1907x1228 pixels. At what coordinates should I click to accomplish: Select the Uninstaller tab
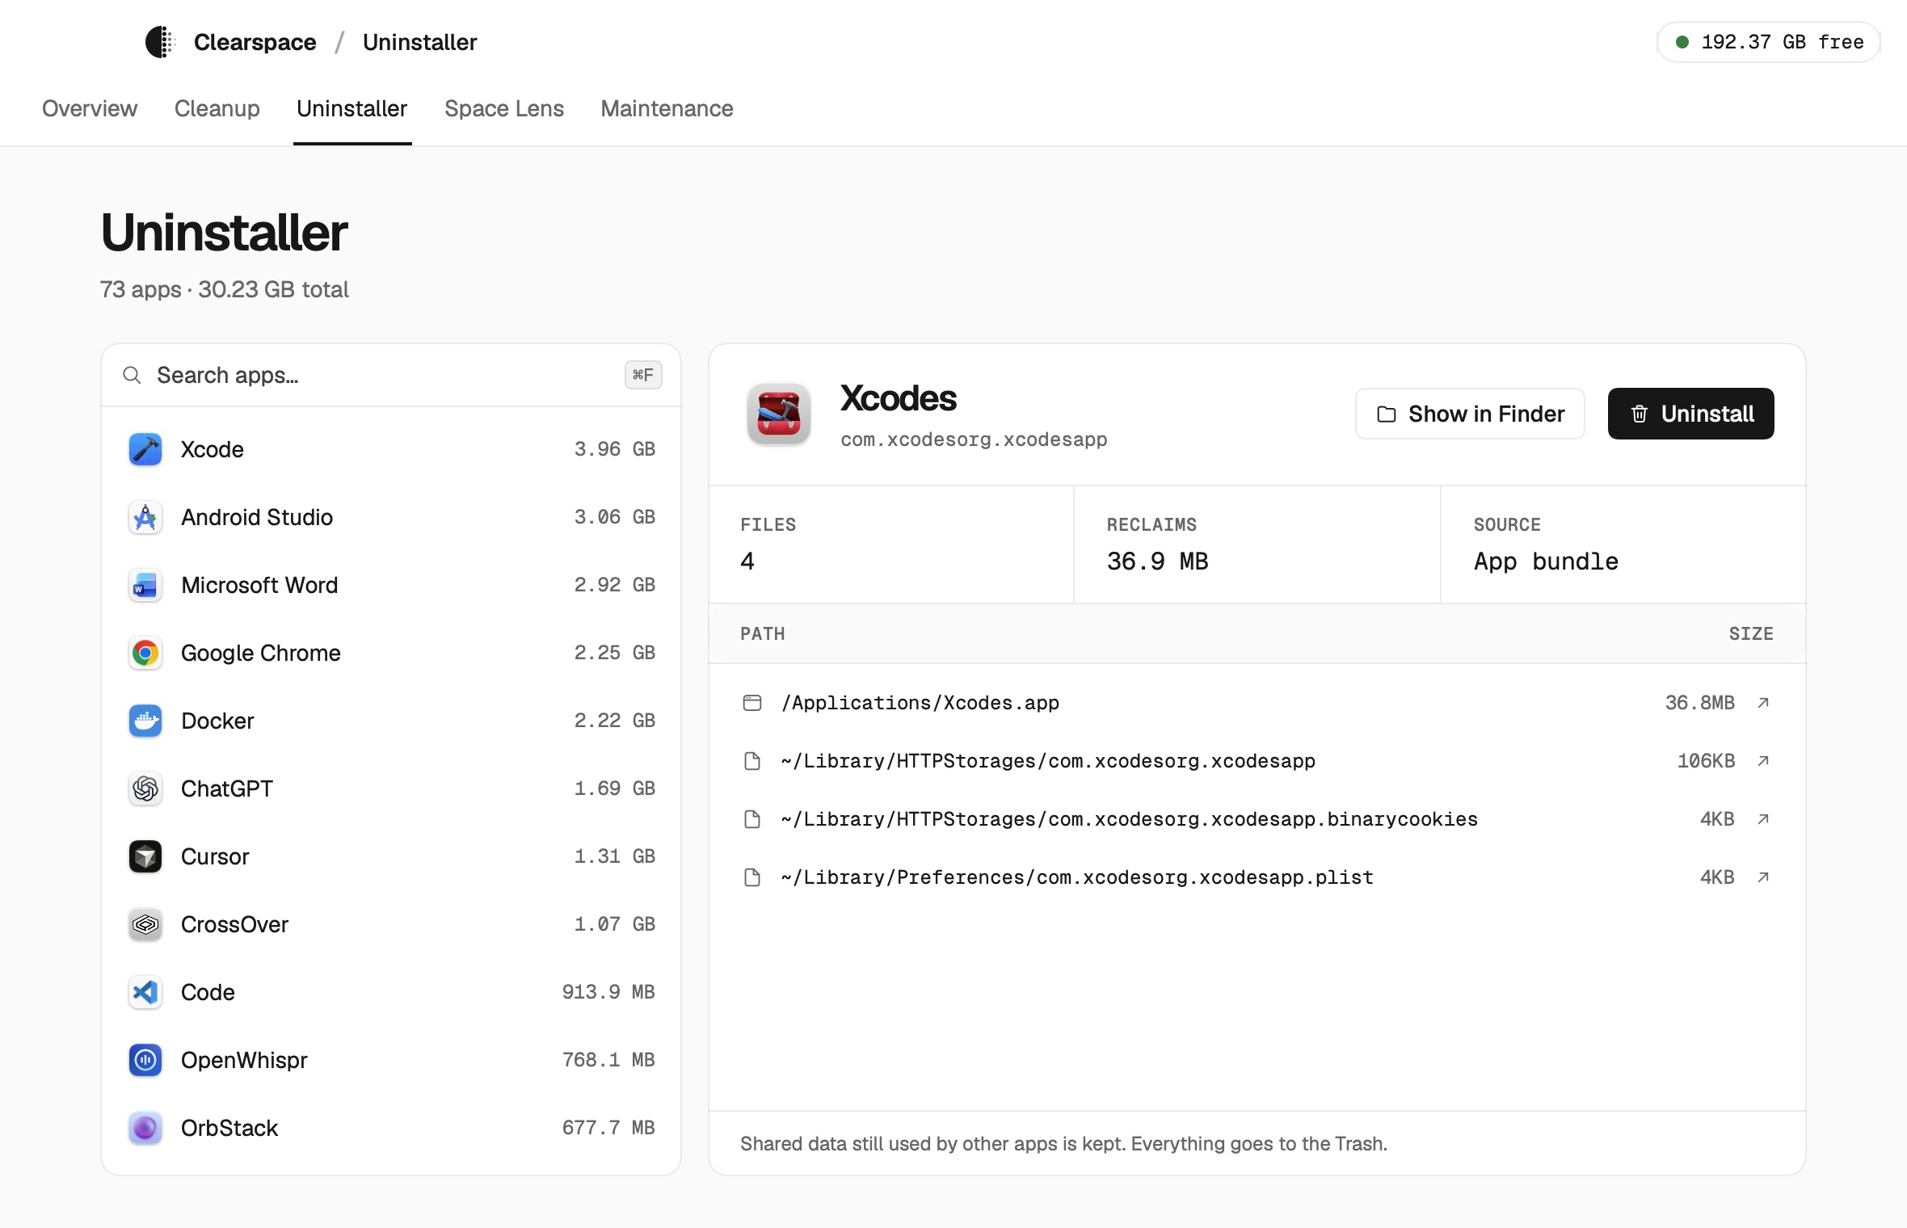click(x=352, y=108)
